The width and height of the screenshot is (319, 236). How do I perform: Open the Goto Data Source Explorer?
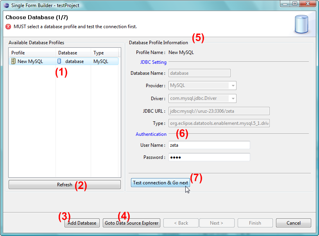pos(132,223)
